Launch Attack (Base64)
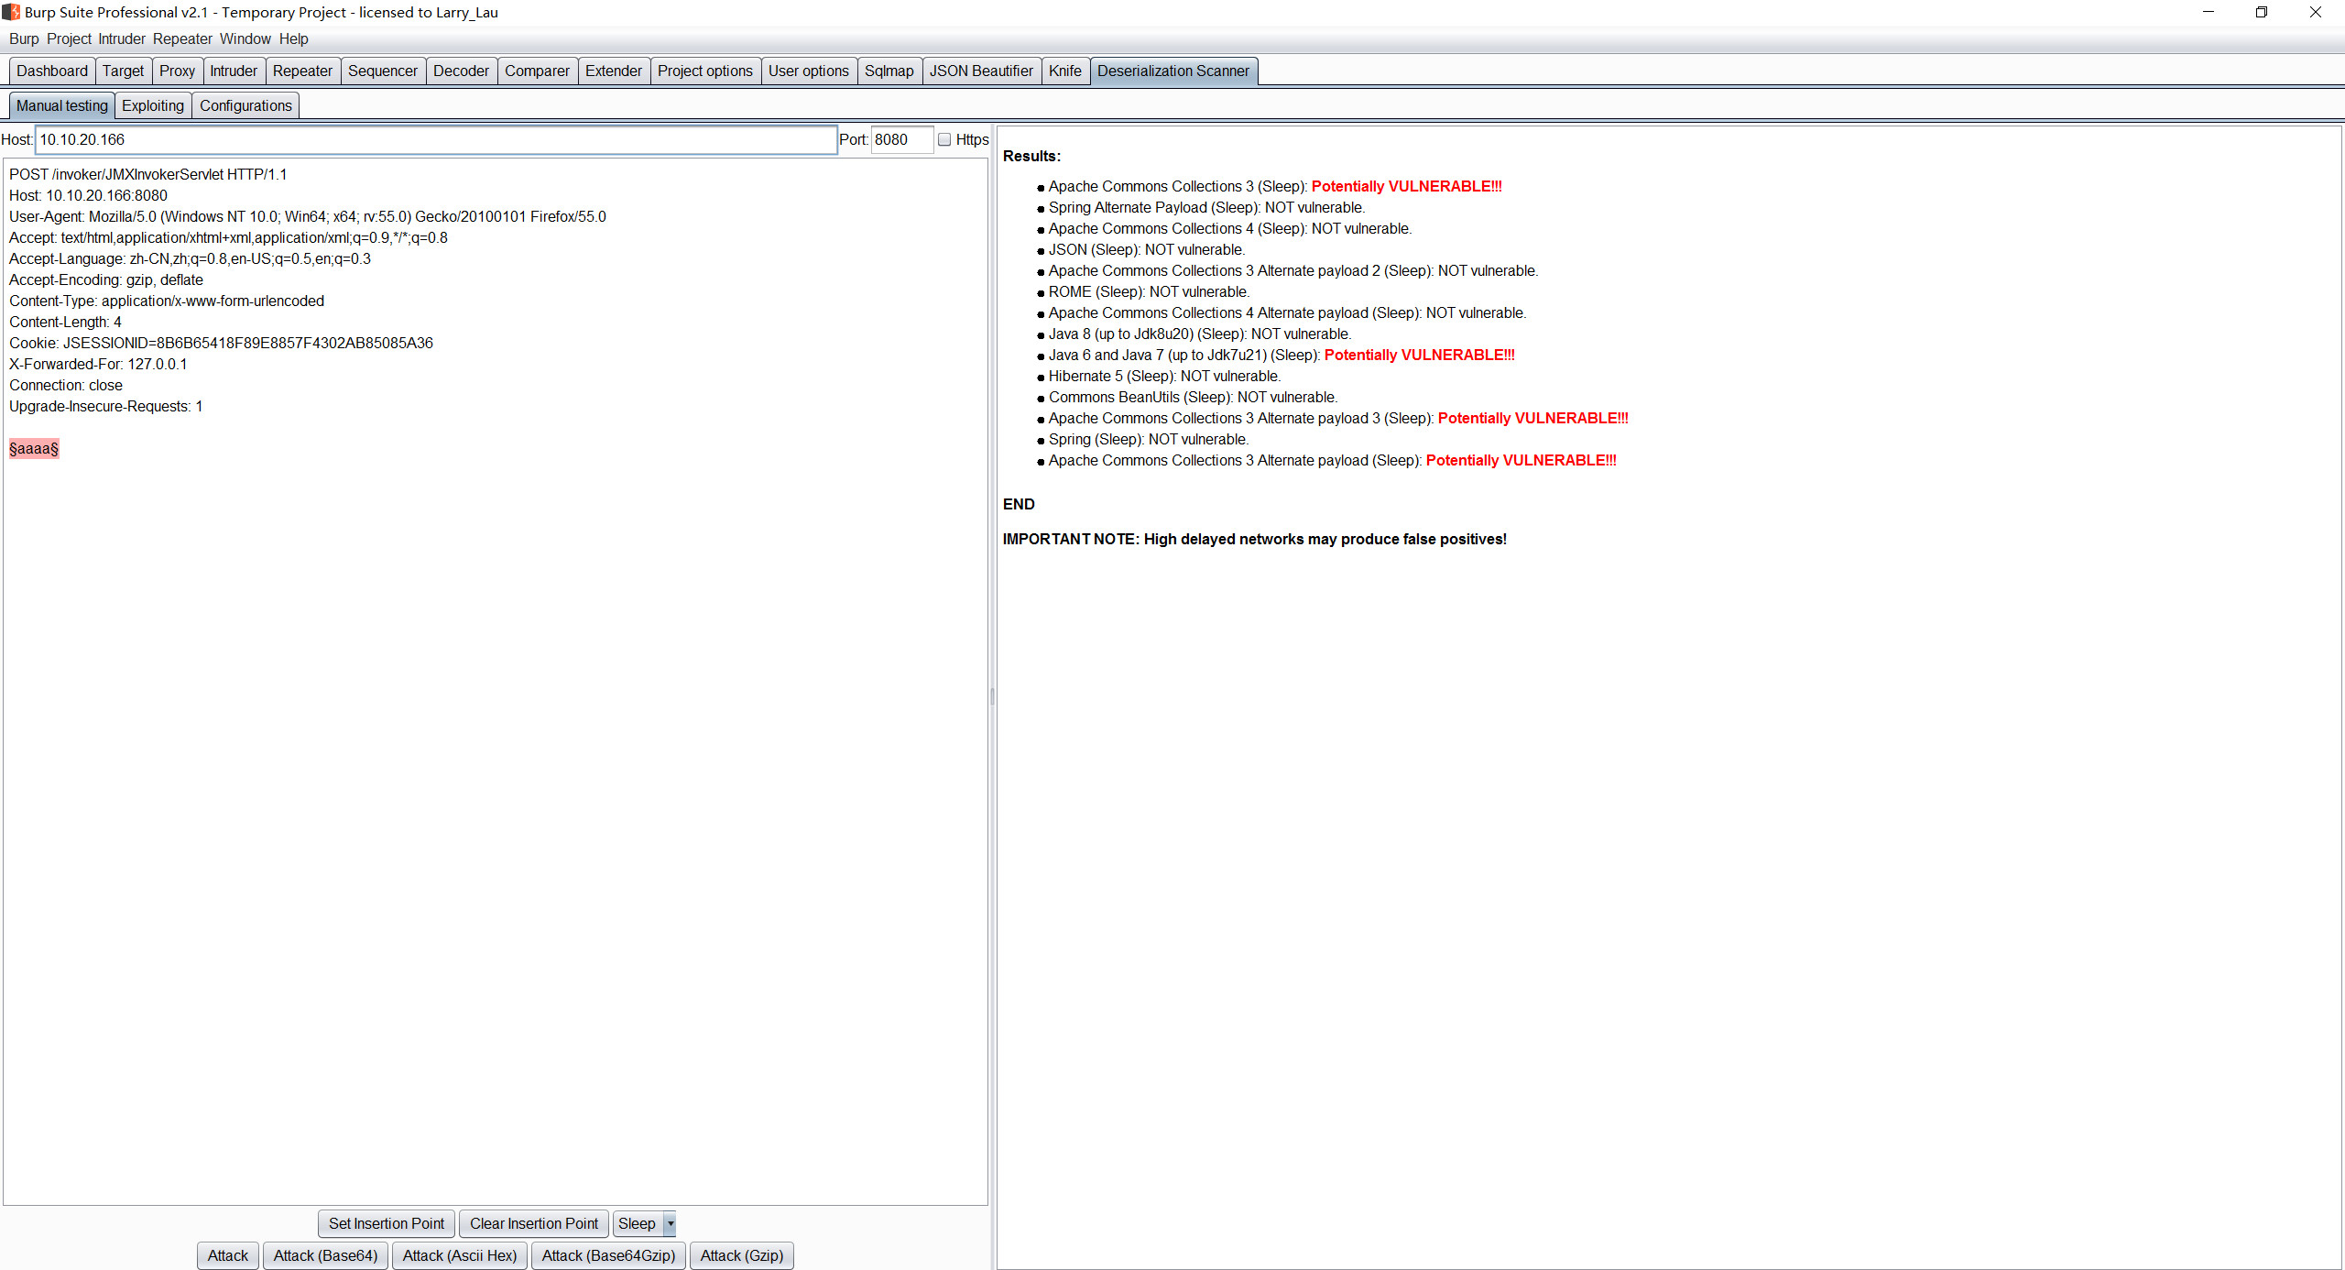Viewport: 2345px width, 1270px height. 326,1255
